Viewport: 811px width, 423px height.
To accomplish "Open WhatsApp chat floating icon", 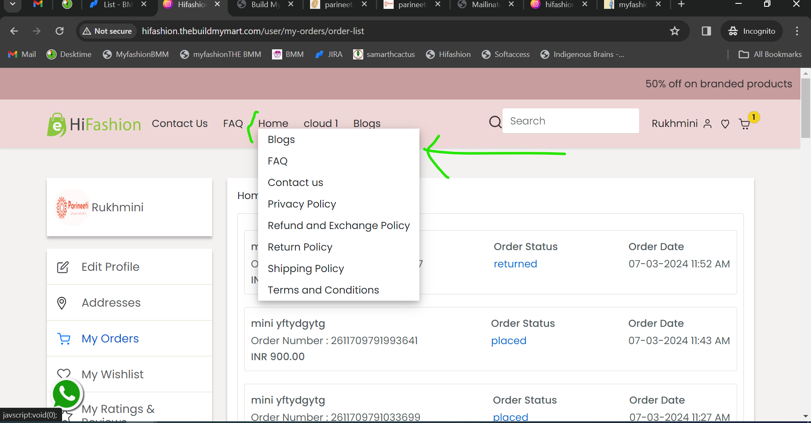I will 66,394.
